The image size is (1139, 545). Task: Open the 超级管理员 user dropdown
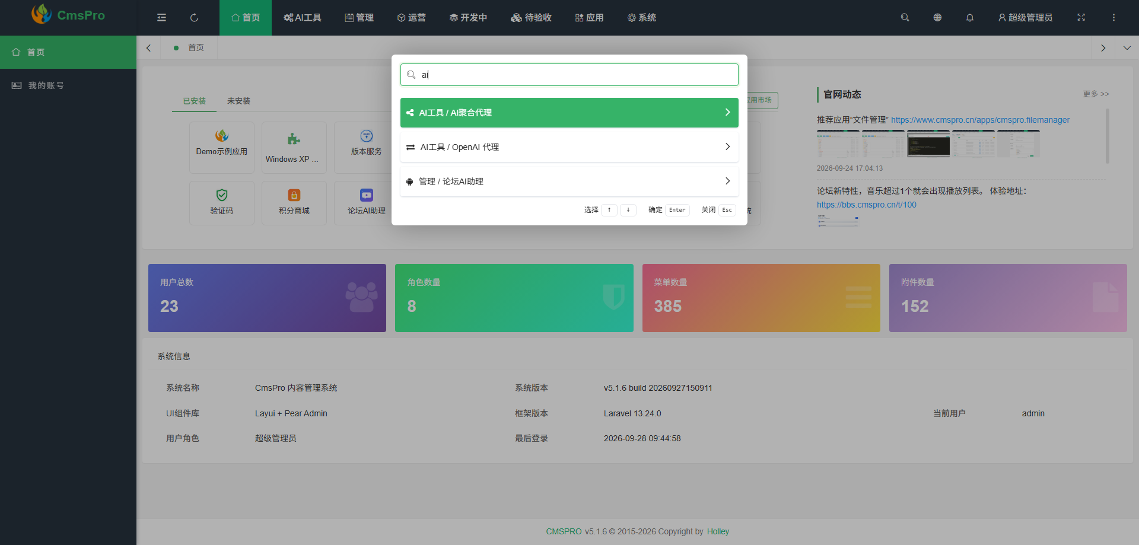tap(1025, 18)
